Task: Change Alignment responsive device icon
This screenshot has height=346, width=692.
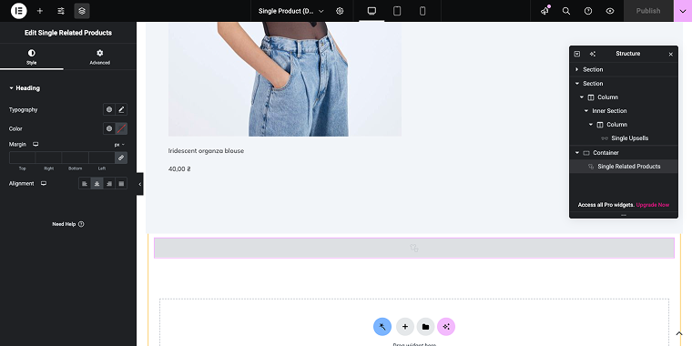Action: (x=44, y=184)
